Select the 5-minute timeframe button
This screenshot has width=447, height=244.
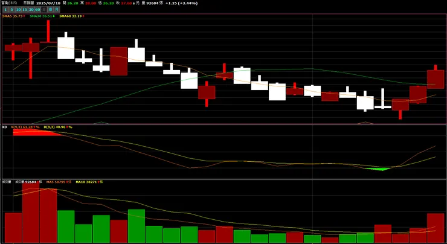[11, 10]
